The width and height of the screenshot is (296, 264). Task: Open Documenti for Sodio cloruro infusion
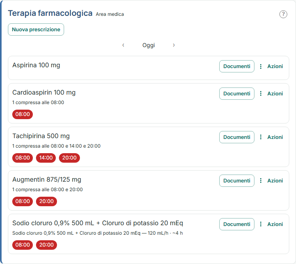click(237, 224)
